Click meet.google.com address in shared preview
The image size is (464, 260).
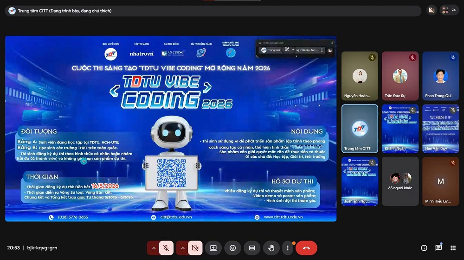click(273, 43)
